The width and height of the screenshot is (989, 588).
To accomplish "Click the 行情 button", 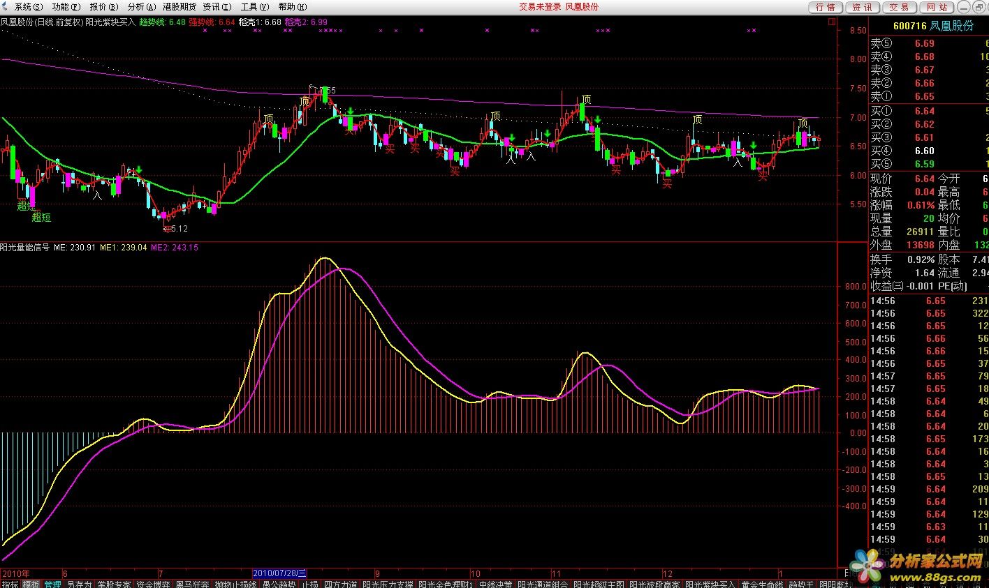I will (x=826, y=7).
